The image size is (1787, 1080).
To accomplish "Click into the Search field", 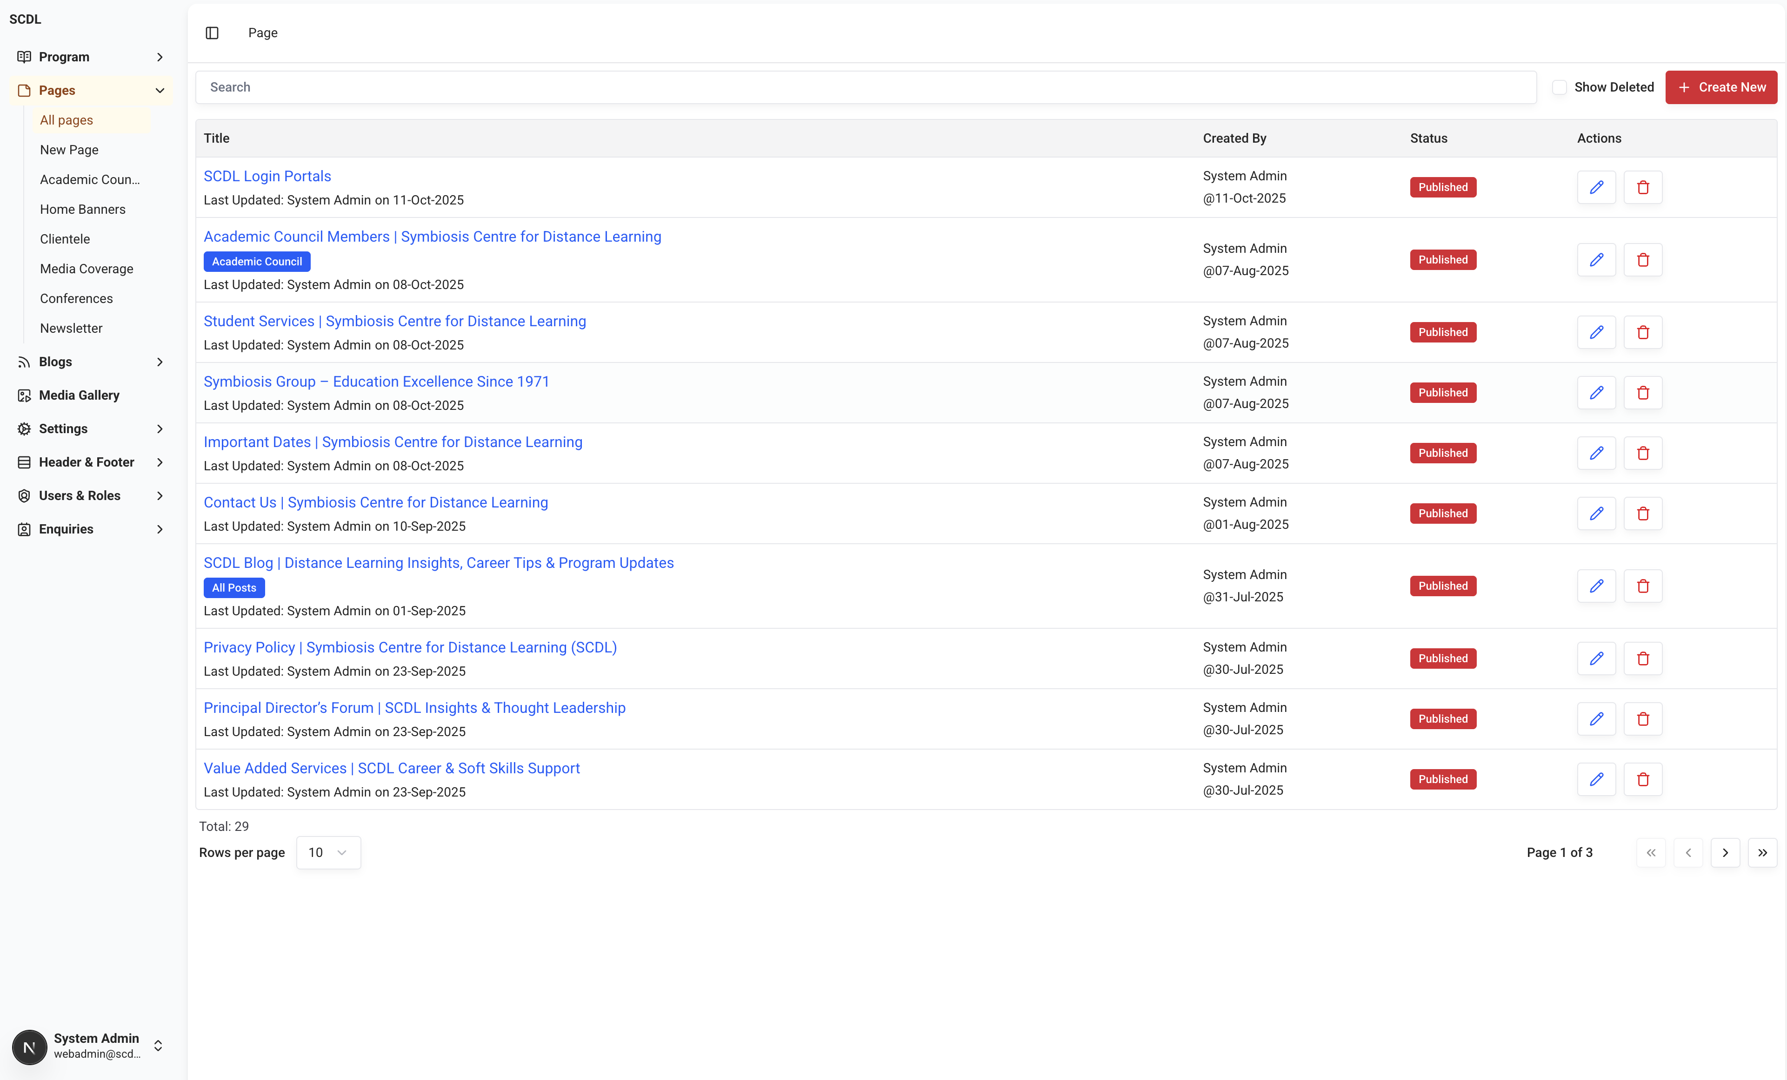I will click(x=865, y=87).
